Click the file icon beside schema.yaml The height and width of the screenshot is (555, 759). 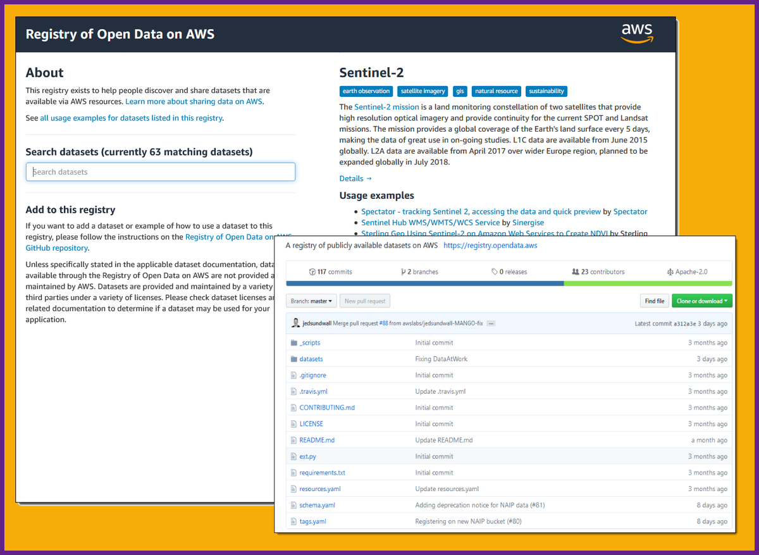pos(293,505)
